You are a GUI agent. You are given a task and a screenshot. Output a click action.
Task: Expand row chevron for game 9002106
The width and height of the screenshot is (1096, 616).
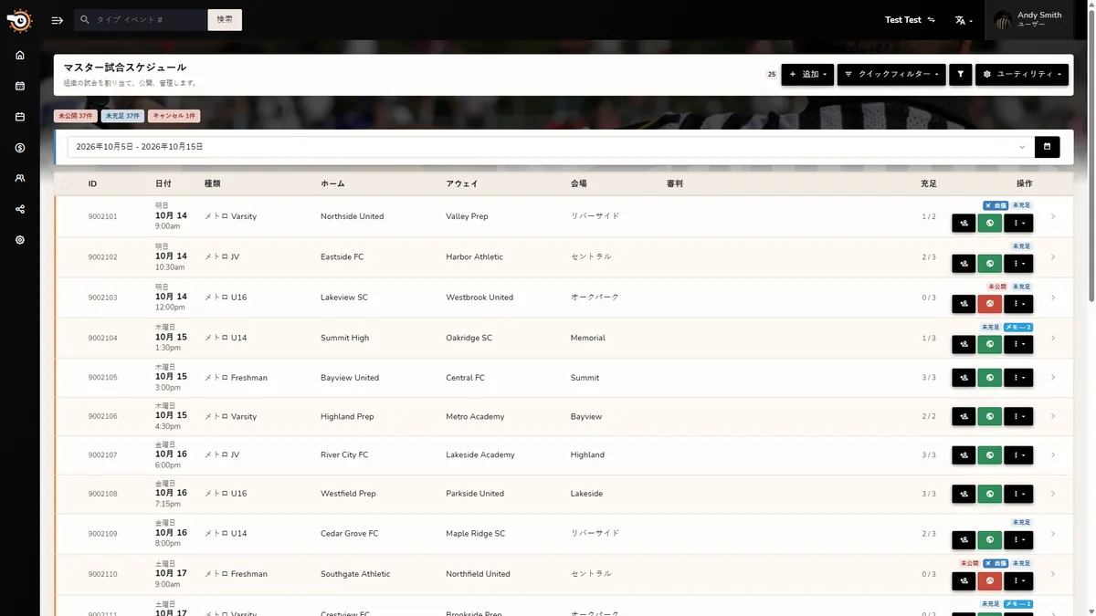[x=1053, y=416]
